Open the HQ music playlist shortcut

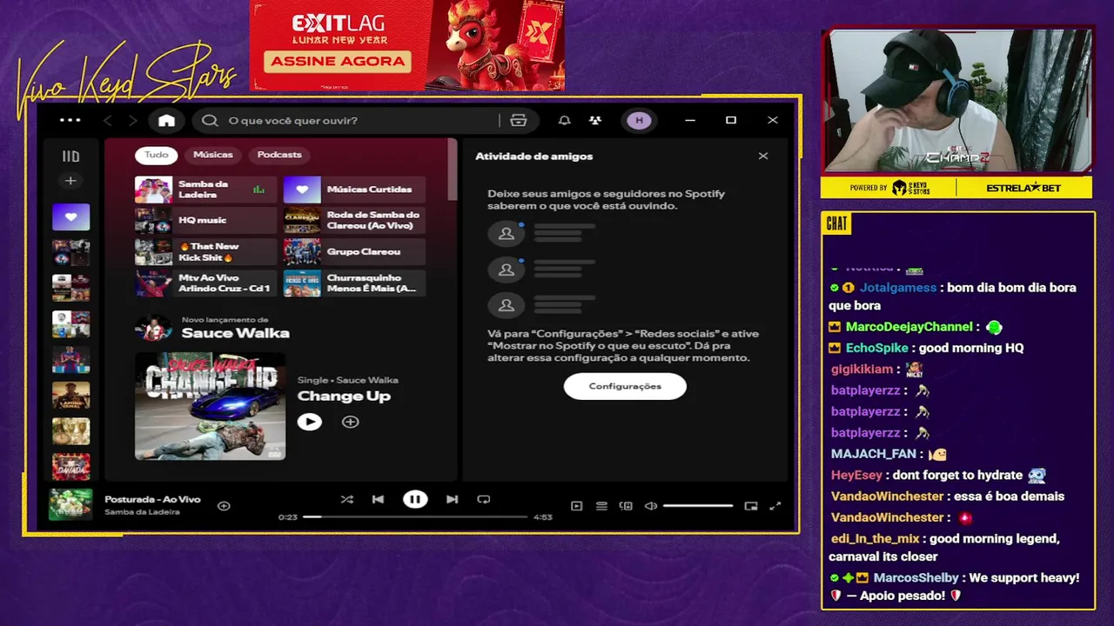click(x=205, y=221)
